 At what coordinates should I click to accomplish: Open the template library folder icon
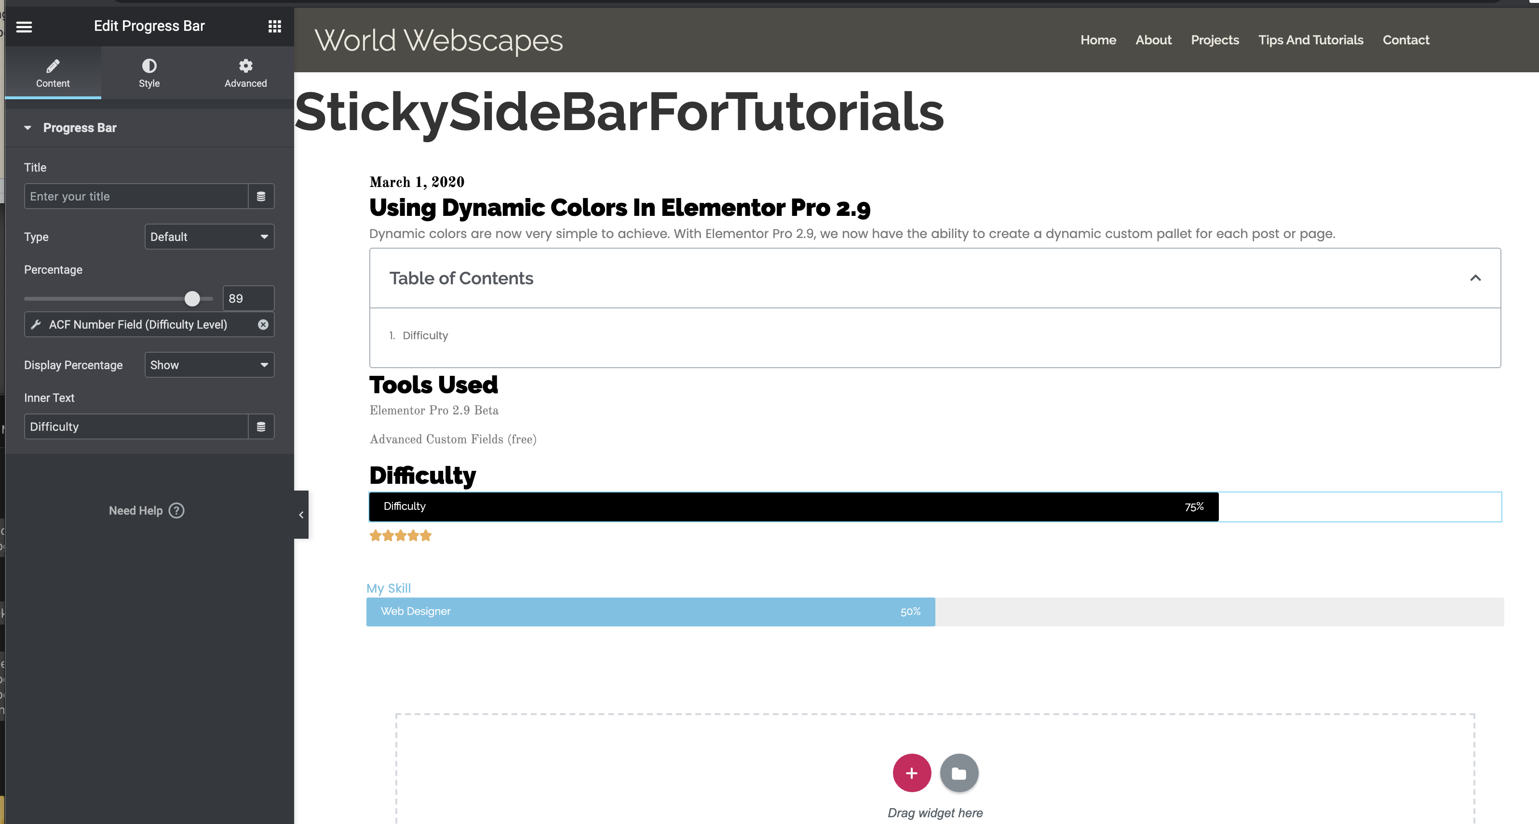pyautogui.click(x=959, y=772)
